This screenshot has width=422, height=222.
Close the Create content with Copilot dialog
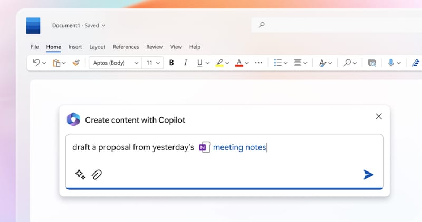[x=379, y=116]
